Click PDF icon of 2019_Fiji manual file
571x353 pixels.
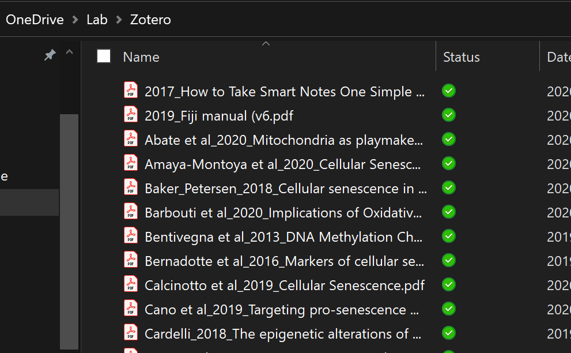[x=131, y=114]
